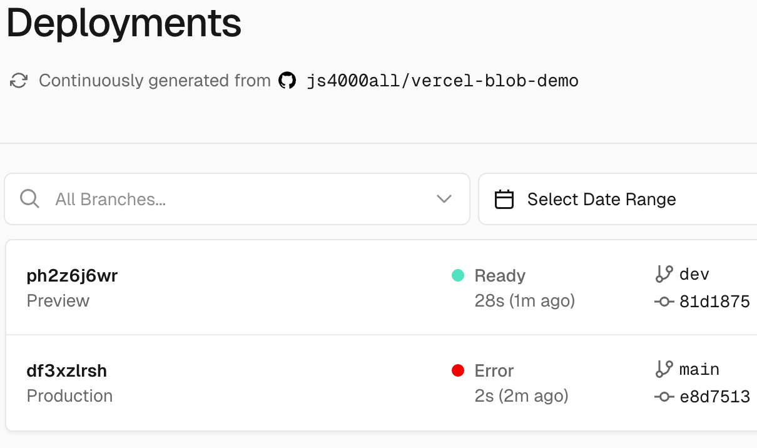The image size is (757, 448).
Task: Click the green Ready status dot
Action: coord(458,275)
